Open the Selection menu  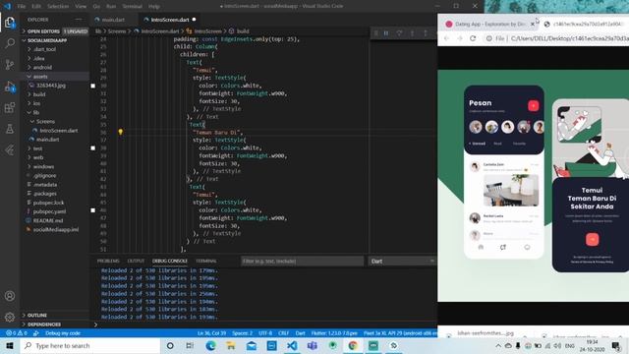(x=58, y=7)
